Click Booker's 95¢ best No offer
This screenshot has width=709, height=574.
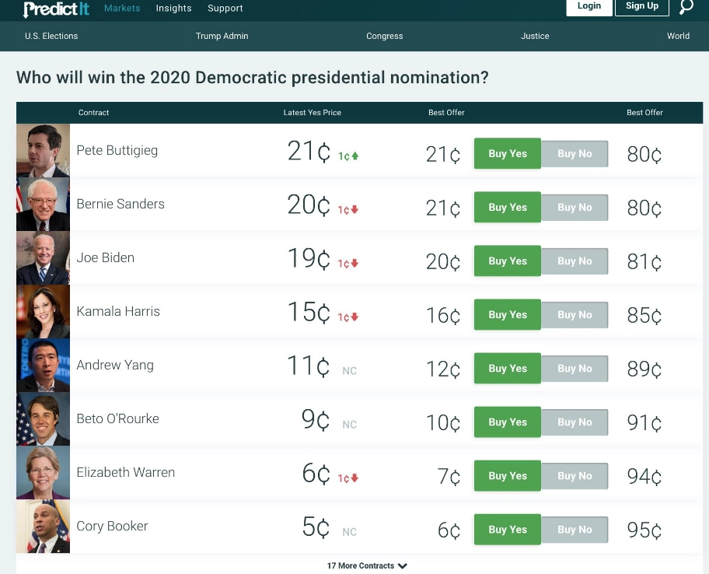[644, 530]
